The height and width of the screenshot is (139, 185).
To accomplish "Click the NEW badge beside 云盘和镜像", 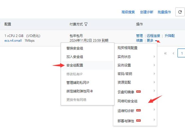I will point(138,91).
